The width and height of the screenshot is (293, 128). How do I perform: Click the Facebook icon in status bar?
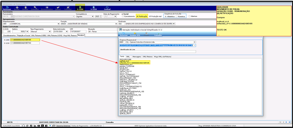(x=46, y=126)
